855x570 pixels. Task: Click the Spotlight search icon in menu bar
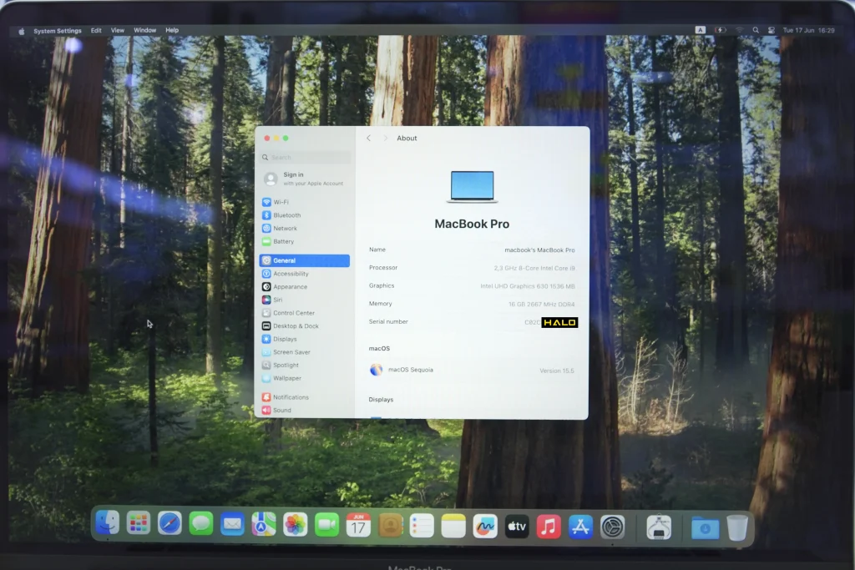pos(755,30)
